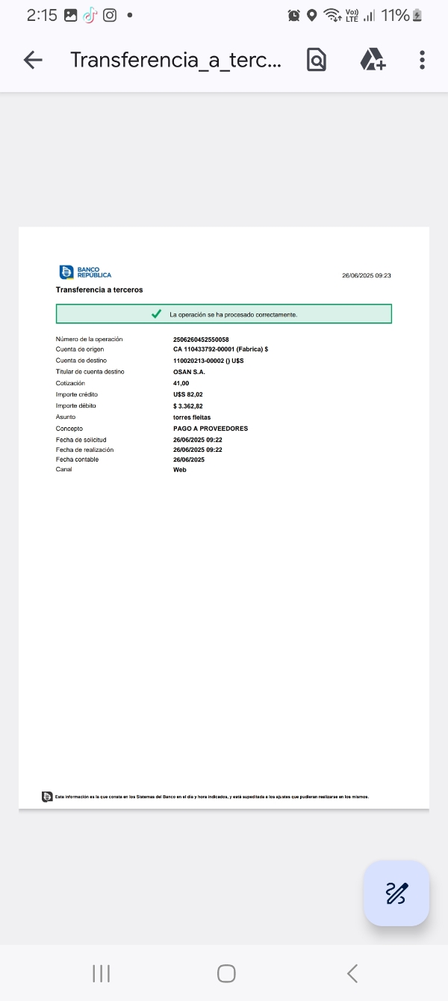448x1001 pixels.
Task: Open find-in-document search icon
Action: pyautogui.click(x=317, y=60)
